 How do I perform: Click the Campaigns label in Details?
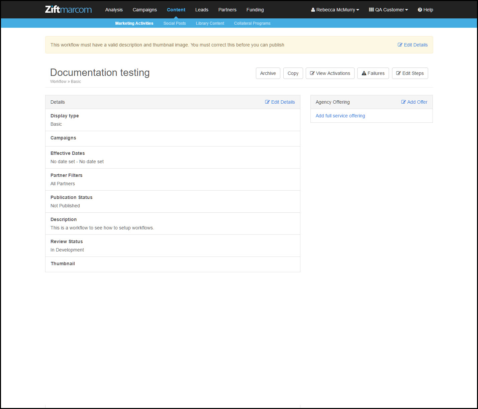coord(63,138)
